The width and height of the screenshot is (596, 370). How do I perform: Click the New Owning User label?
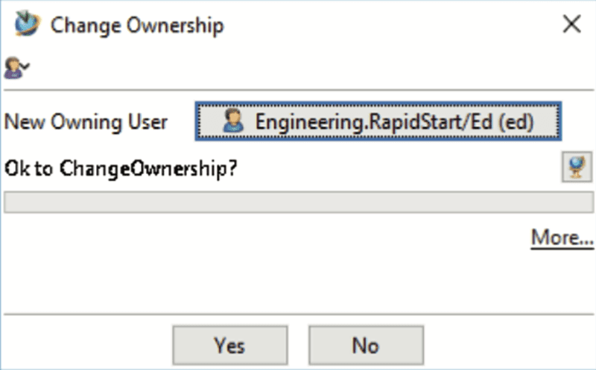86,122
